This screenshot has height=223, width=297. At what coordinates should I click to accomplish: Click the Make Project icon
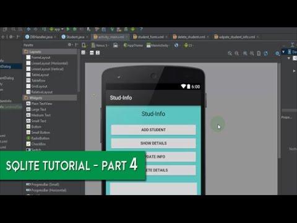[44, 29]
